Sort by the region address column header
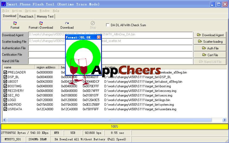The width and height of the screenshot is (229, 143). pyautogui.click(x=47, y=67)
